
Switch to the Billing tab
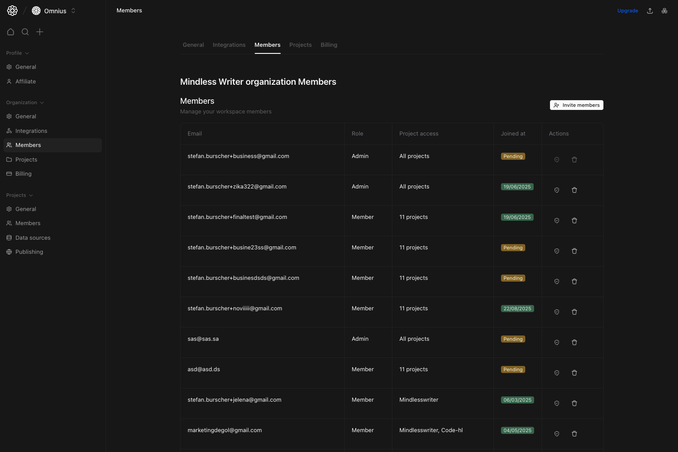click(329, 45)
